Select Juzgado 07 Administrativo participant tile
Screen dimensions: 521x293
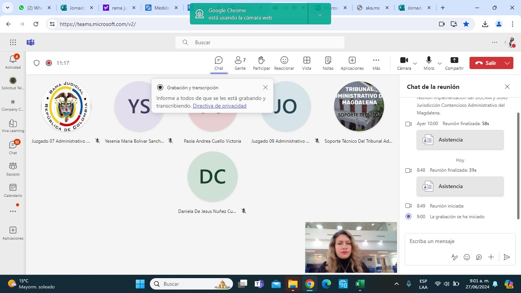66,113
